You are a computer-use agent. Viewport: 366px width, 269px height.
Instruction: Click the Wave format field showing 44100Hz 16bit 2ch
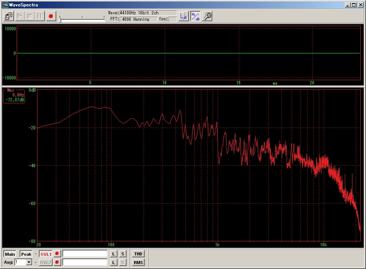coord(148,13)
